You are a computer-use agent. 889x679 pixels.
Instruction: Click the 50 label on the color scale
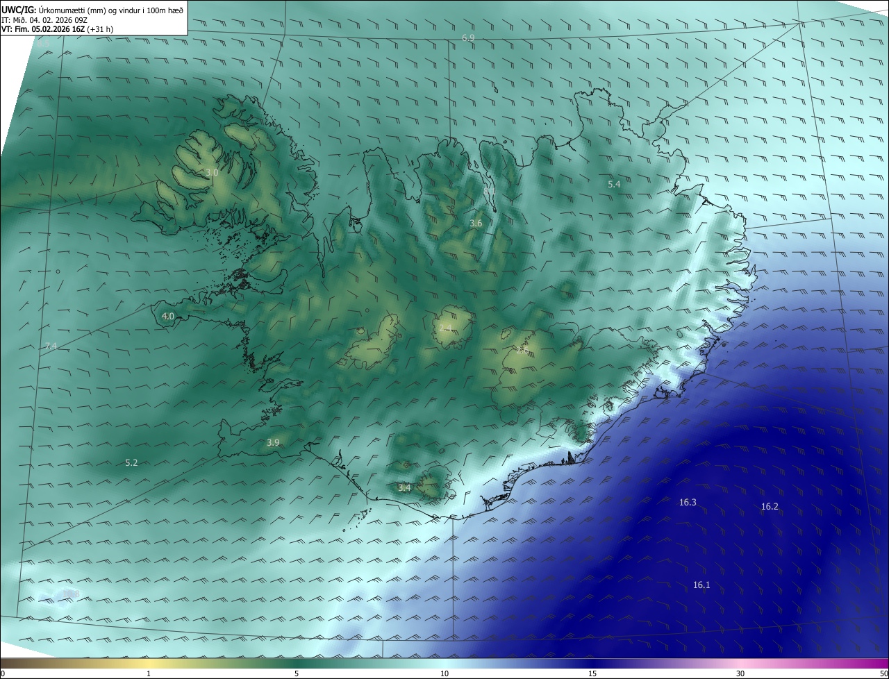(x=883, y=673)
